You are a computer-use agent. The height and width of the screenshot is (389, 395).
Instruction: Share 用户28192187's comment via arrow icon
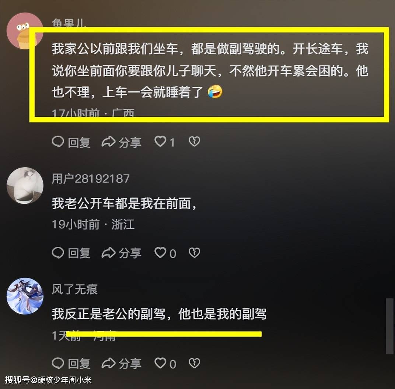coord(109,253)
